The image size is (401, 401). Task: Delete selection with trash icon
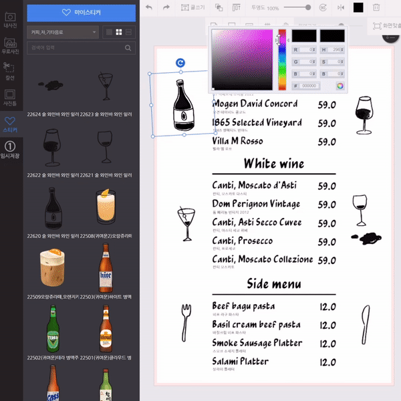click(x=376, y=7)
